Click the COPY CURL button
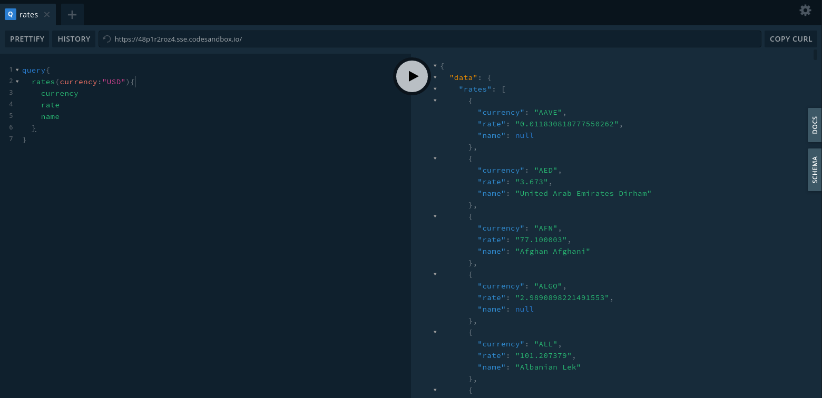 [x=791, y=39]
